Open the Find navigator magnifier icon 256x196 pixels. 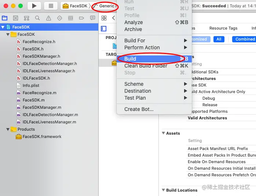point(37,18)
